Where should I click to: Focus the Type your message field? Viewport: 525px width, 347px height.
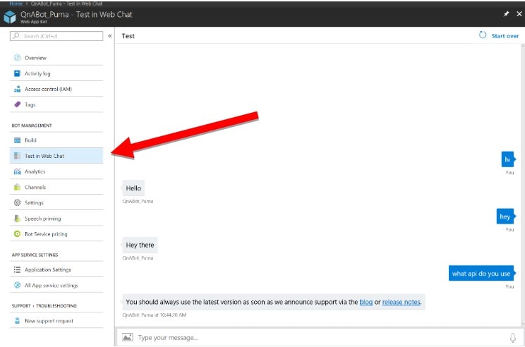point(320,337)
